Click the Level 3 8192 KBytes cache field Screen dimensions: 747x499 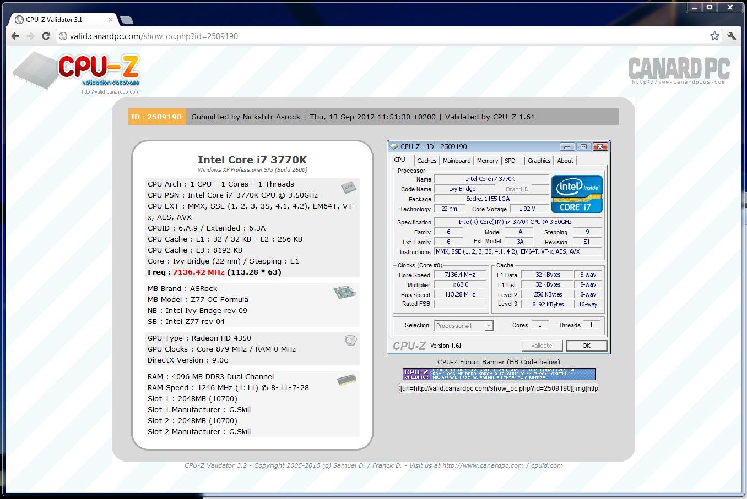[x=548, y=304]
